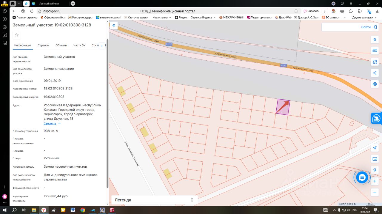Open the Новая папка bookmarks folder
The width and height of the screenshot is (382, 214).
click(x=162, y=18)
